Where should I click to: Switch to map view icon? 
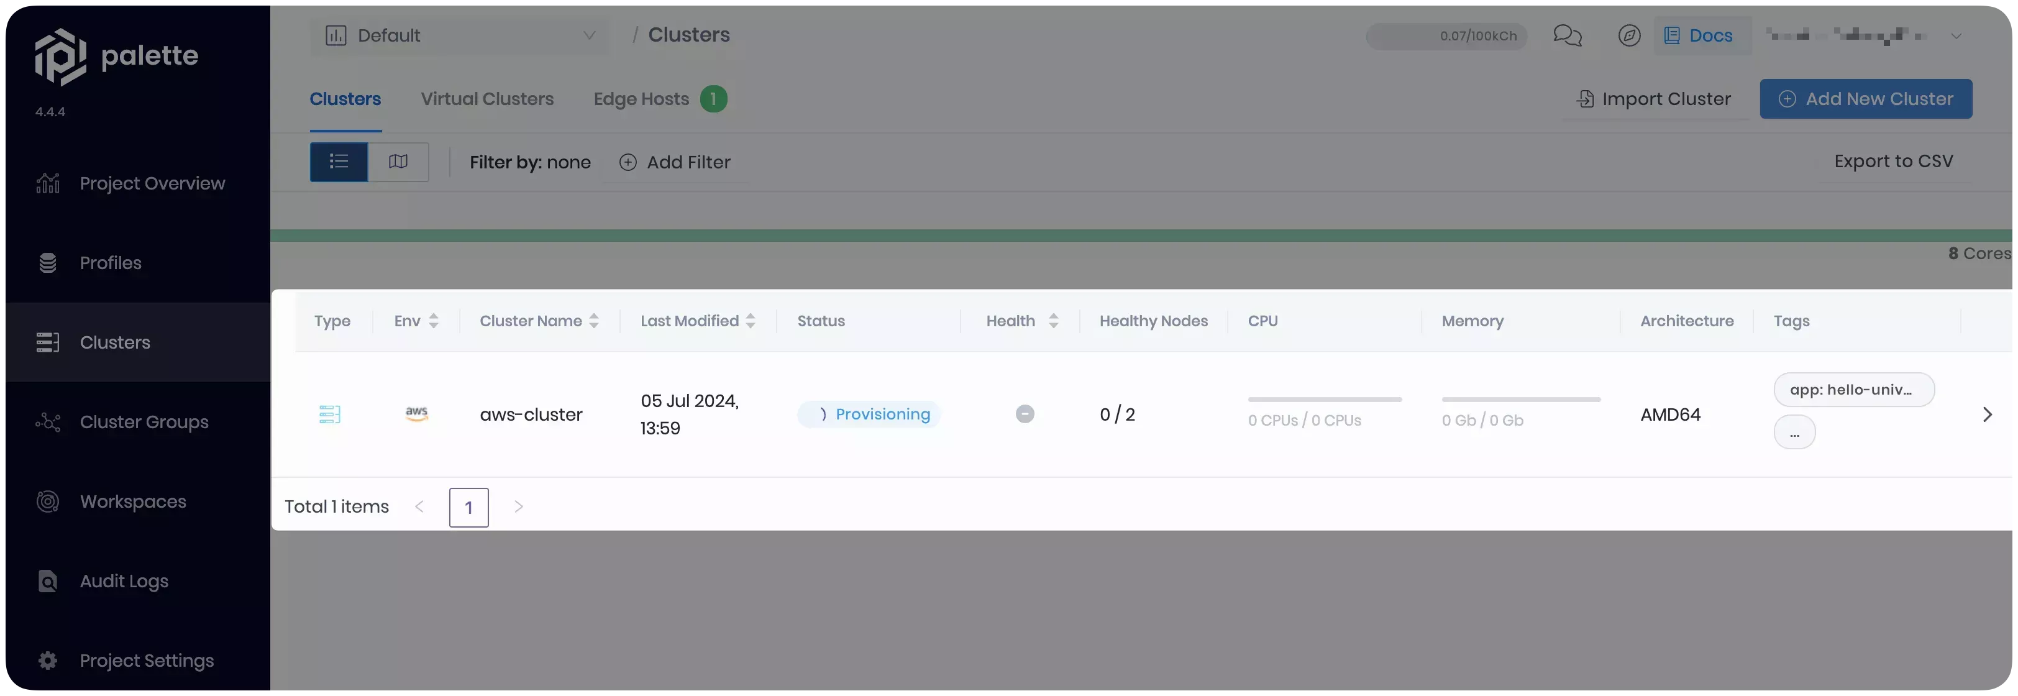click(x=396, y=161)
